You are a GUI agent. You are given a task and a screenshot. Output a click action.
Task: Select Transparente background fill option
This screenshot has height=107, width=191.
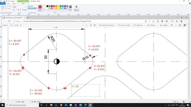32,8
